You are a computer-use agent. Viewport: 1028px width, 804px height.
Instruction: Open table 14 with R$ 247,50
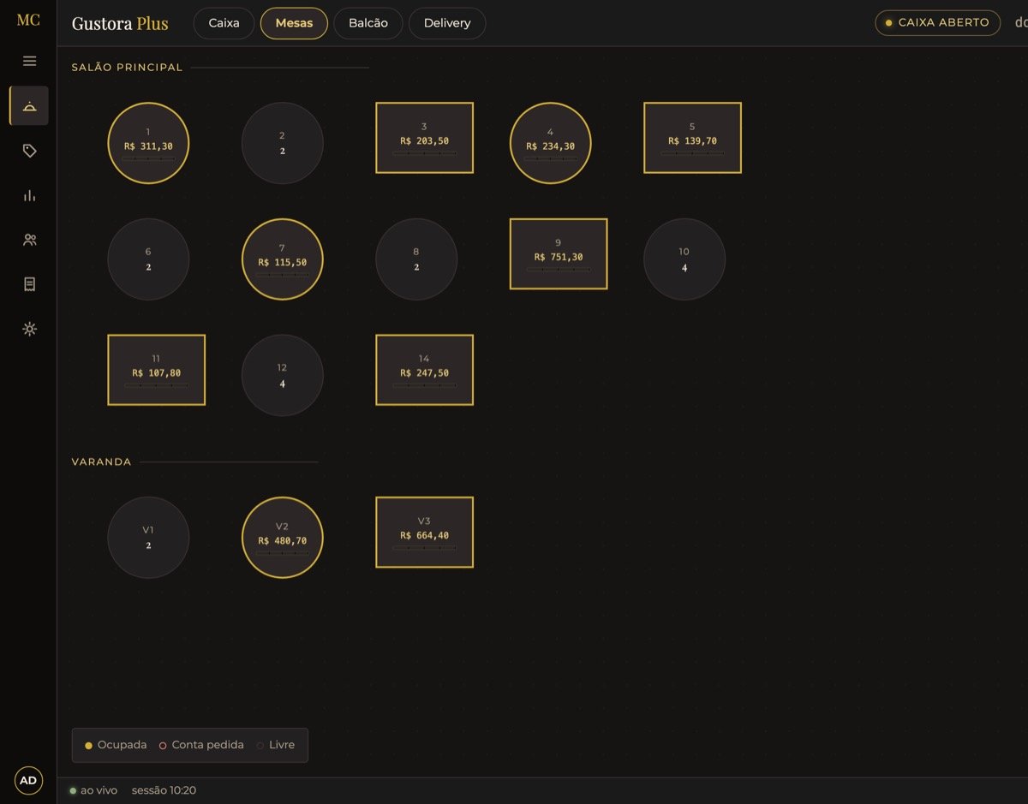pos(424,370)
